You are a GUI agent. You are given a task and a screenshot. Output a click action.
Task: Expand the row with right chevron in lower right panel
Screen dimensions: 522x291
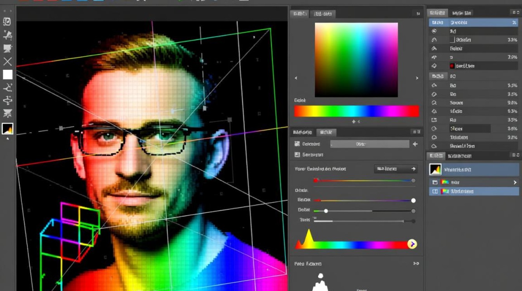(x=515, y=182)
